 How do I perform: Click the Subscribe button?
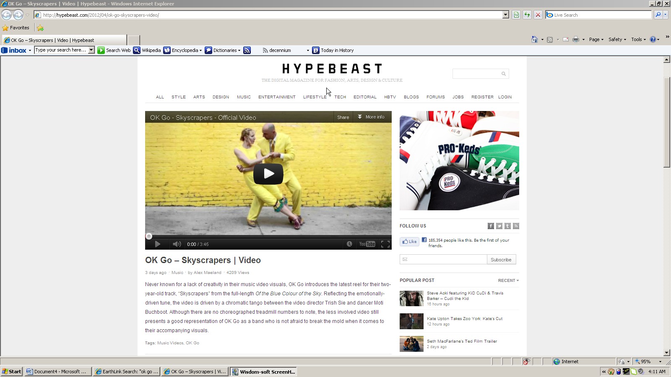pyautogui.click(x=501, y=260)
